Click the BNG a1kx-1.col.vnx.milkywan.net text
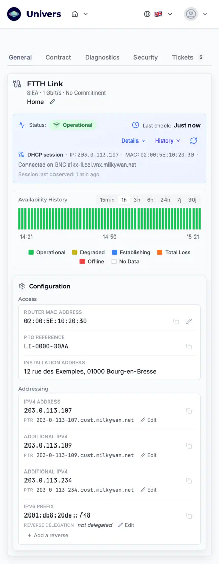The width and height of the screenshot is (219, 564). pyautogui.click(x=96, y=165)
